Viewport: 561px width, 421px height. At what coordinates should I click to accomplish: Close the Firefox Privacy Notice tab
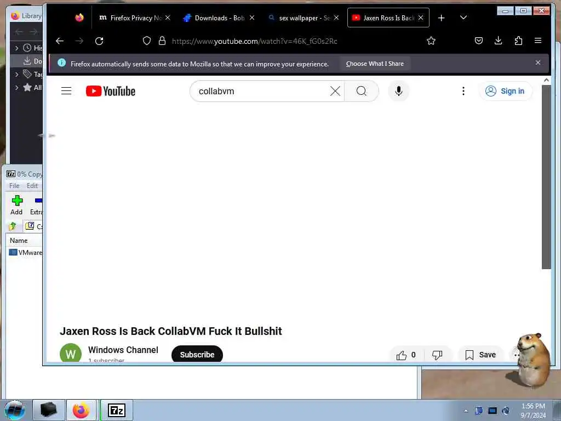click(168, 18)
